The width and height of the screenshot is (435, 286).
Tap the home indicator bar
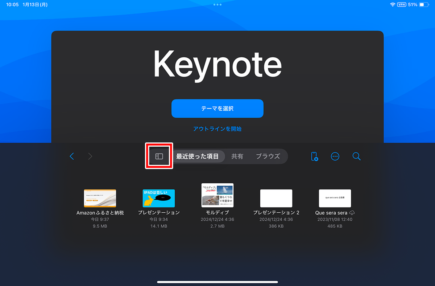(x=217, y=282)
